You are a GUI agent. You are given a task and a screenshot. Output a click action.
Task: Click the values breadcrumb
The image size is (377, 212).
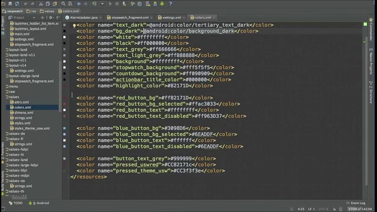47,11
